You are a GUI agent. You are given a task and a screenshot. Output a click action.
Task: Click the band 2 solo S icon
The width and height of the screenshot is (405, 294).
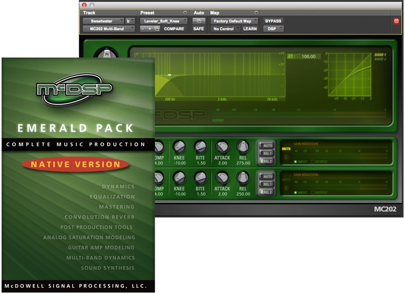(286, 188)
